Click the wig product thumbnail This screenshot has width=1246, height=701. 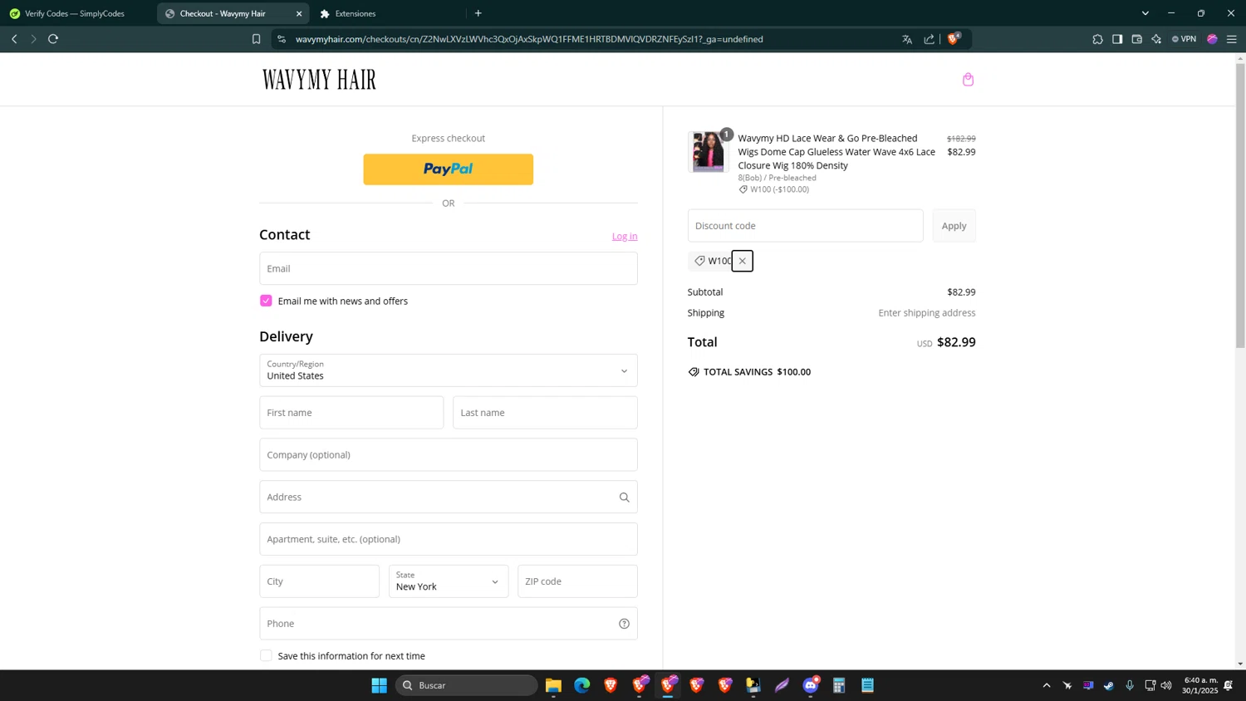point(708,151)
